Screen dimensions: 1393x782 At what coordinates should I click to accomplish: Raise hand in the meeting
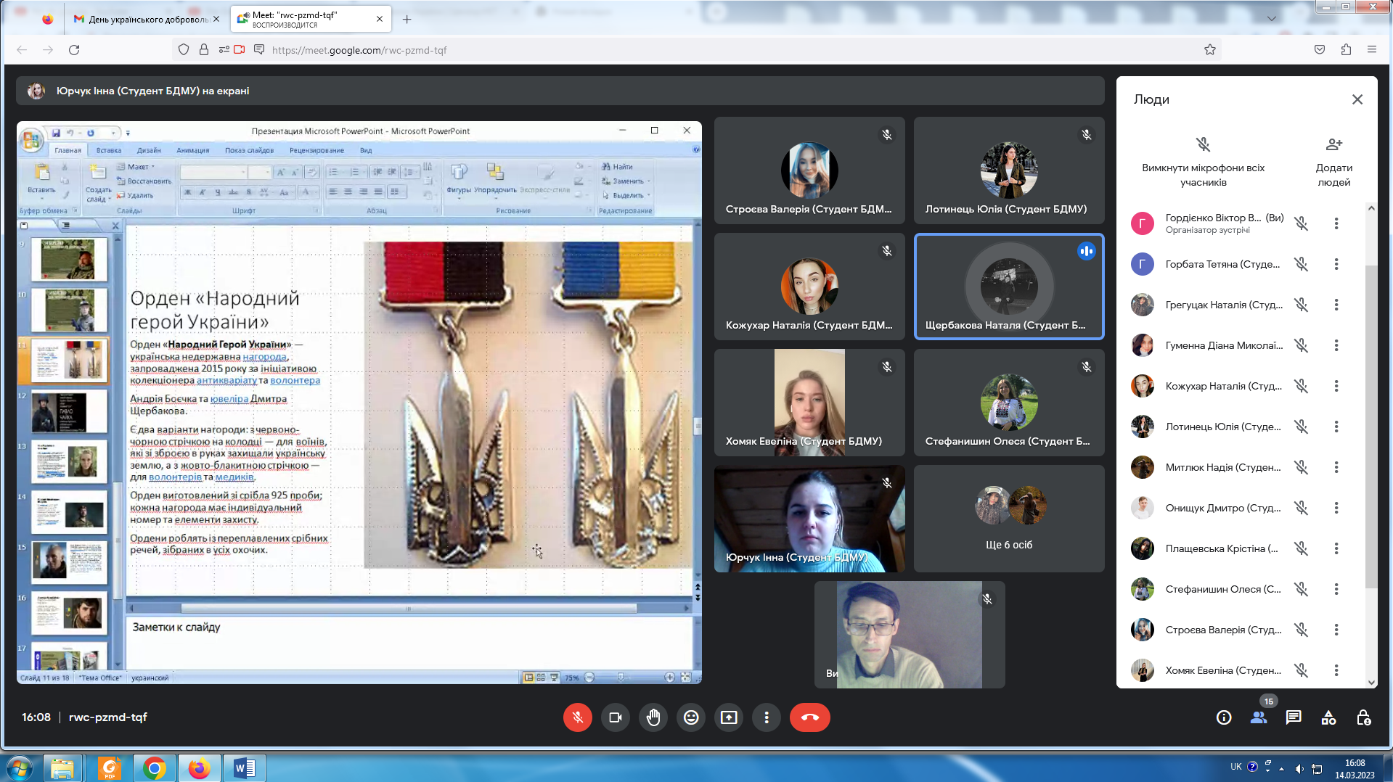tap(653, 717)
